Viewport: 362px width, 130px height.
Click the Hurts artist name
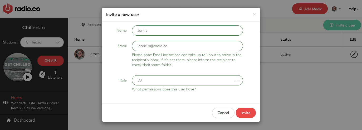point(16,97)
